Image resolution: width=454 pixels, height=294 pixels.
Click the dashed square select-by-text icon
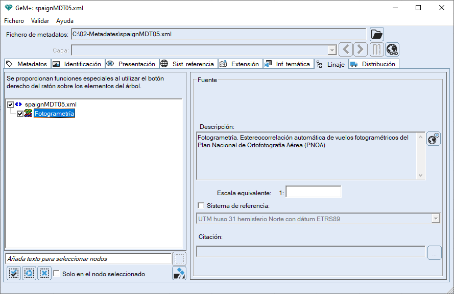[179, 259]
